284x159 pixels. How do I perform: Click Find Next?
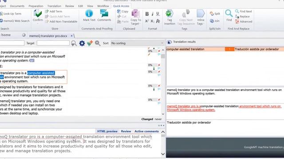tap(244, 11)
